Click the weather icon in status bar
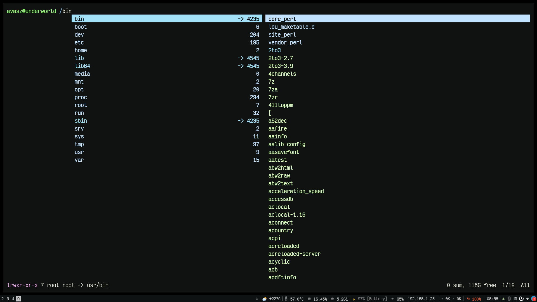This screenshot has width=537, height=302. coord(264,299)
